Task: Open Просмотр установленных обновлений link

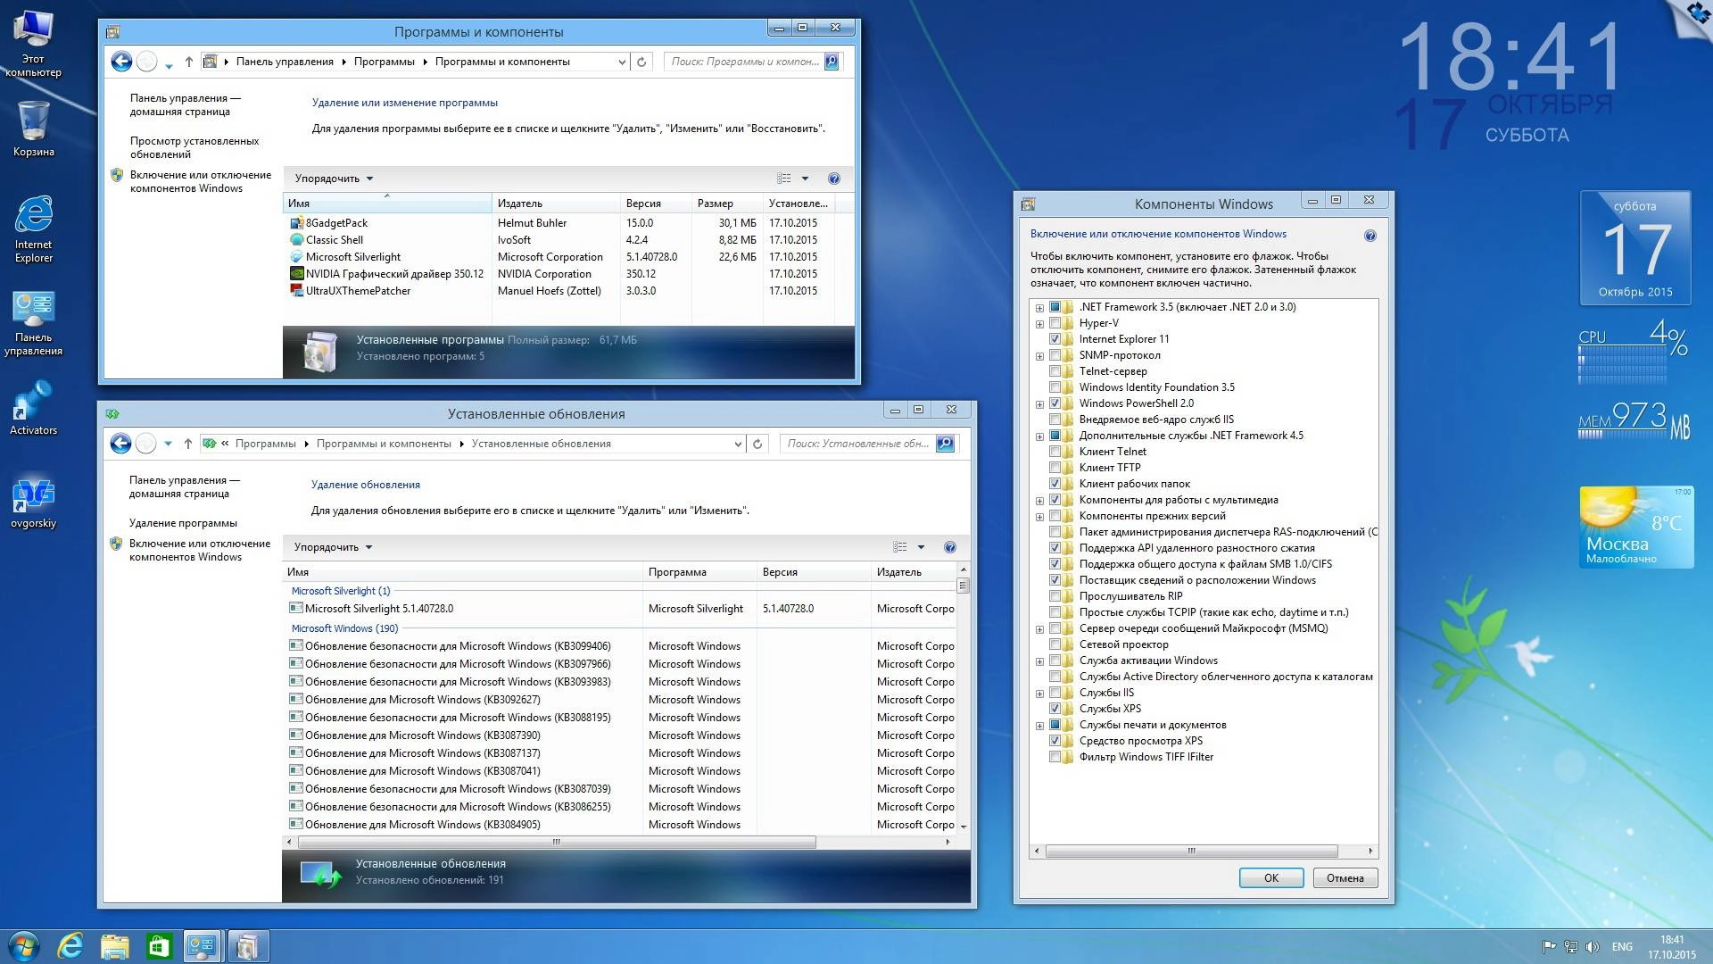Action: pos(194,147)
